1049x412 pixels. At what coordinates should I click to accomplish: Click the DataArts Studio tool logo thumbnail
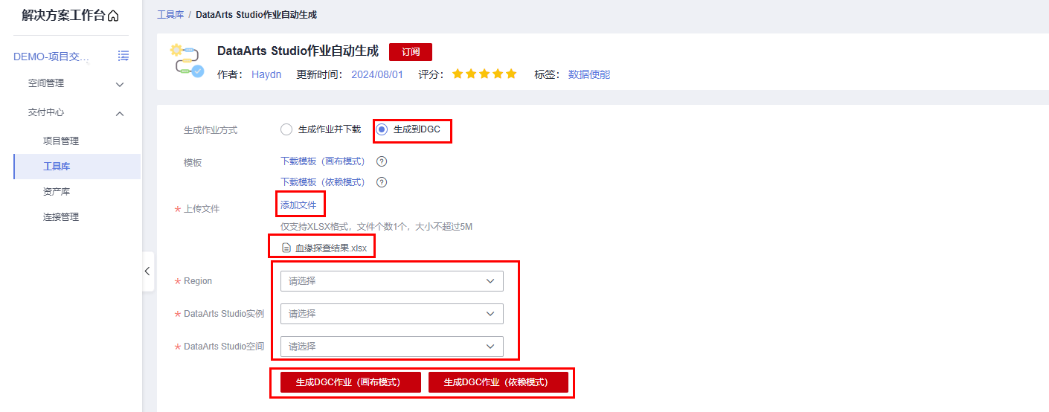tap(186, 61)
